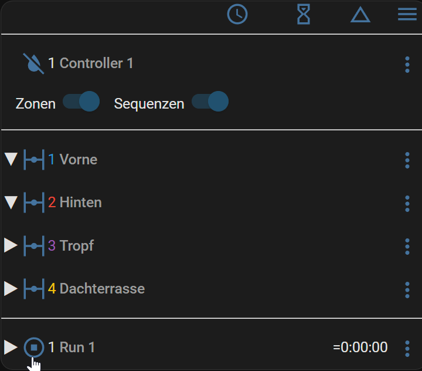Toggle the Sequenzen switch
The image size is (422, 371).
click(210, 102)
